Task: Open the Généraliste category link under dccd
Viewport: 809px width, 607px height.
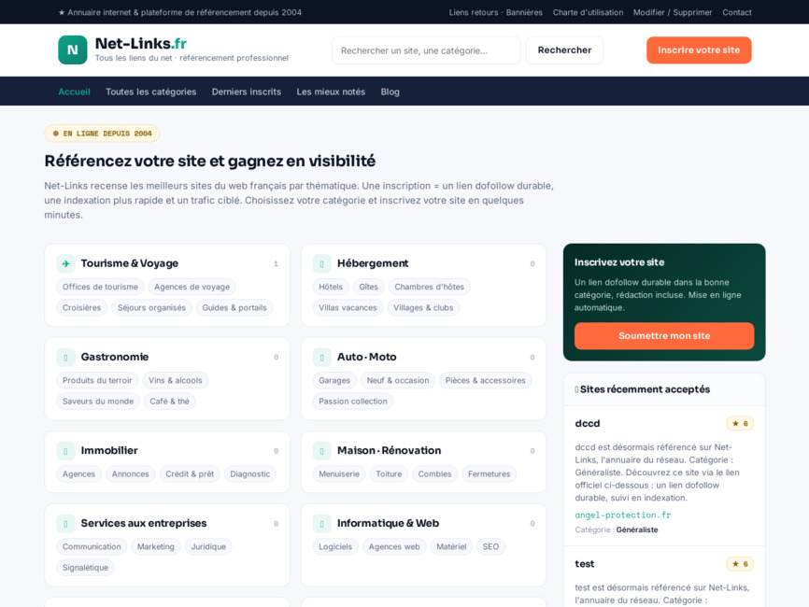Action: point(637,529)
